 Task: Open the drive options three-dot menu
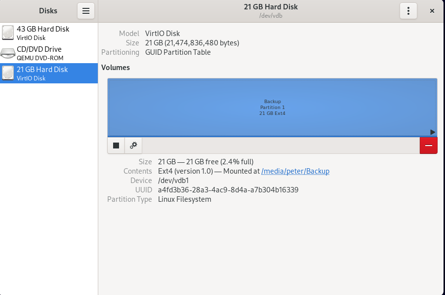tap(408, 11)
